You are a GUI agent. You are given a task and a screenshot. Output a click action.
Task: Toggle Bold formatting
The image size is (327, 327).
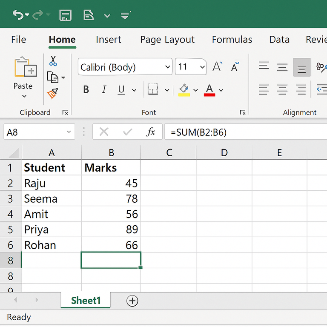click(86, 89)
